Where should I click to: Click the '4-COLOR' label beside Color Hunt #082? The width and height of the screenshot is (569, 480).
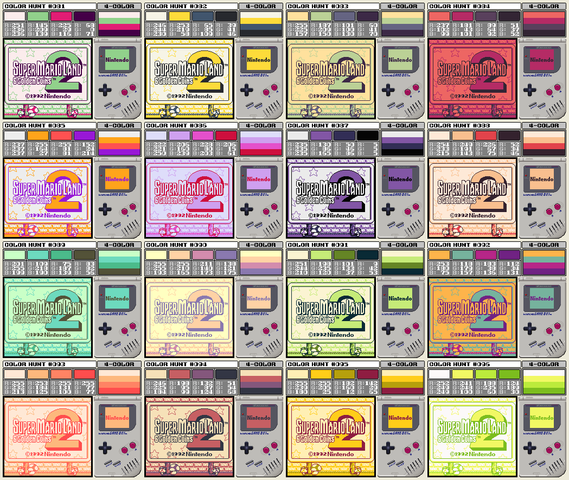pyautogui.click(x=260, y=6)
